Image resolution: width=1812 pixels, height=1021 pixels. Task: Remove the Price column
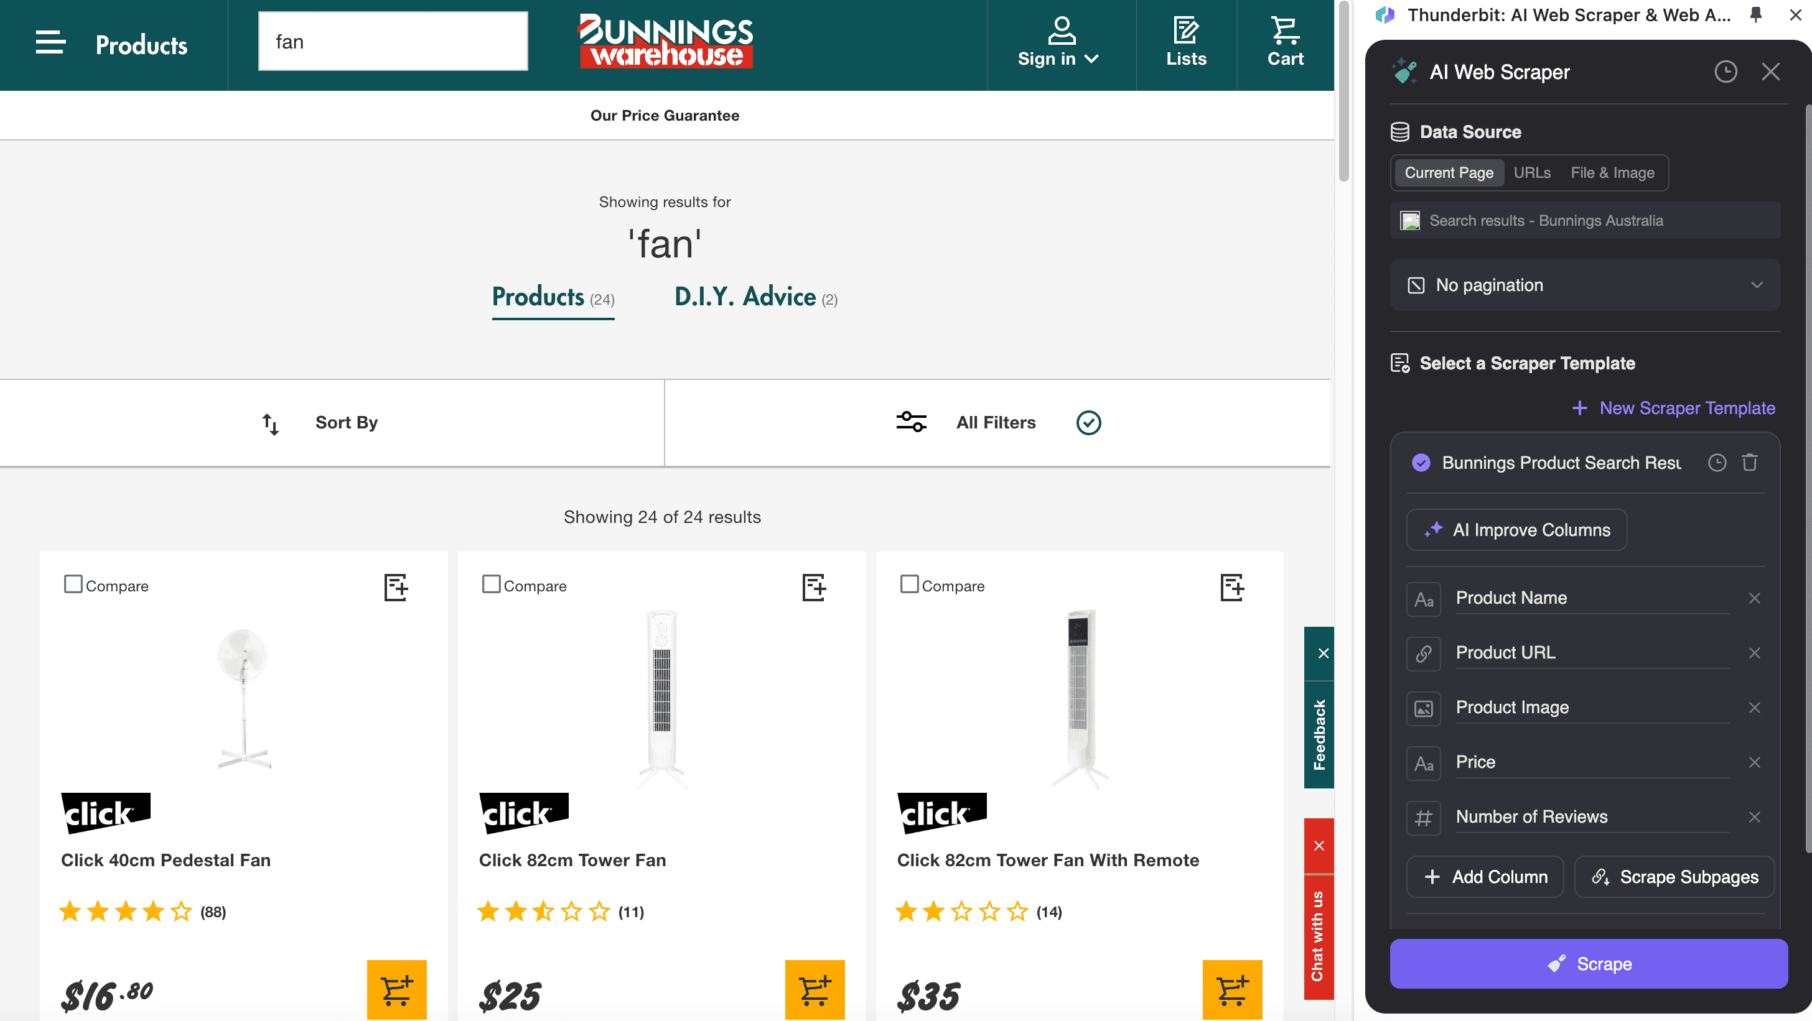tap(1754, 762)
